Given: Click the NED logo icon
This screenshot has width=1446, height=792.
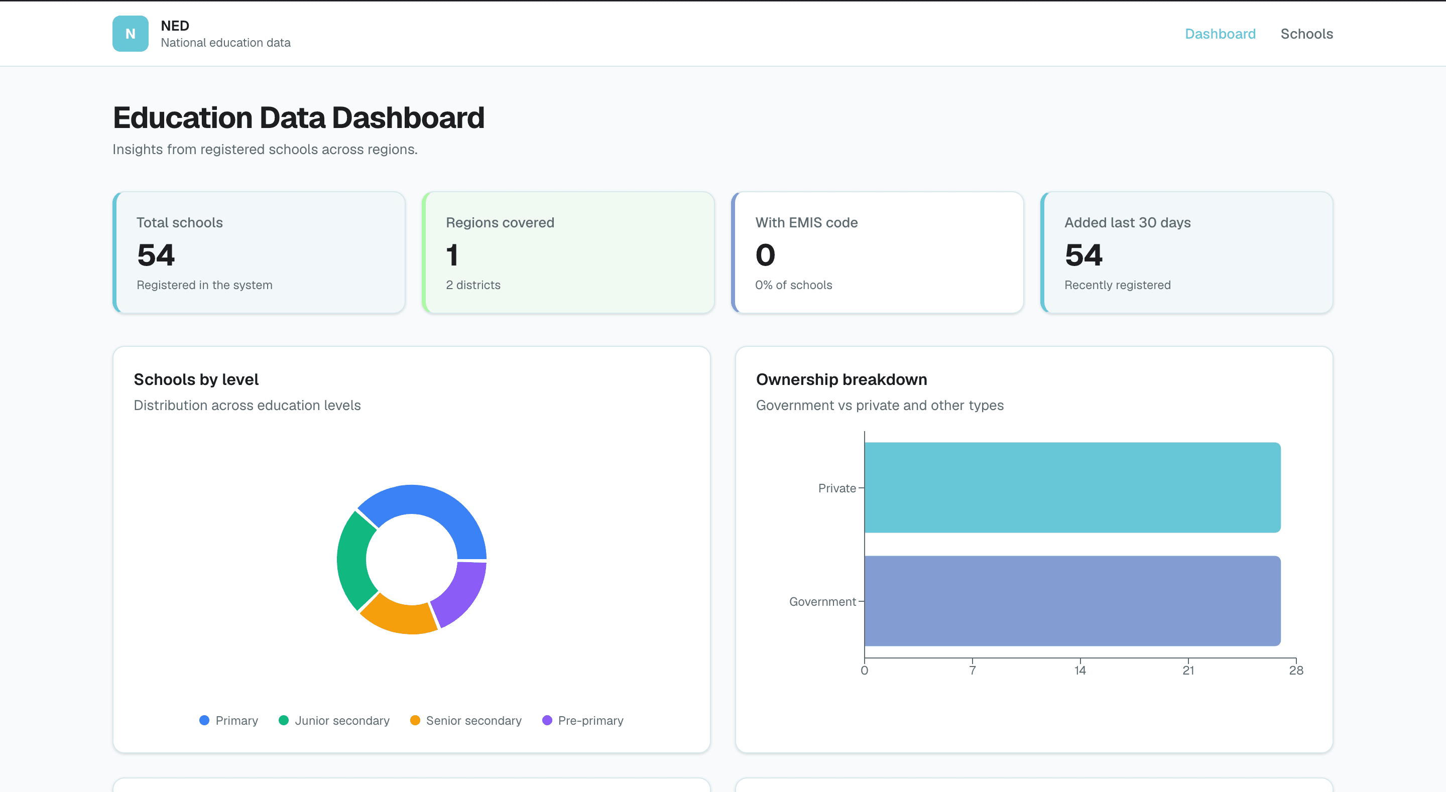Looking at the screenshot, I should point(130,34).
